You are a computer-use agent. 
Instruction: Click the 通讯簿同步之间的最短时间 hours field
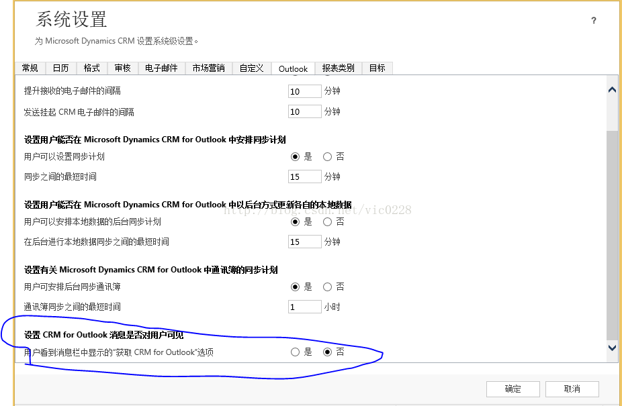click(x=305, y=307)
